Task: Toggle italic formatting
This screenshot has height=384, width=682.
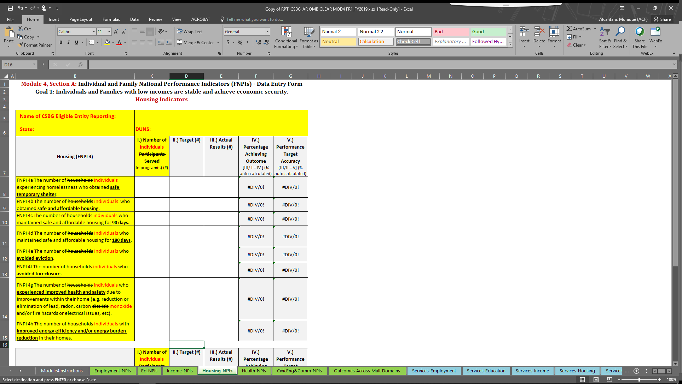Action: (69, 42)
